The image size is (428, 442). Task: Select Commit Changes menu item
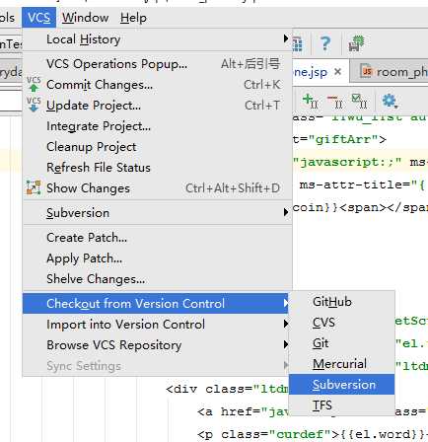tap(157, 85)
